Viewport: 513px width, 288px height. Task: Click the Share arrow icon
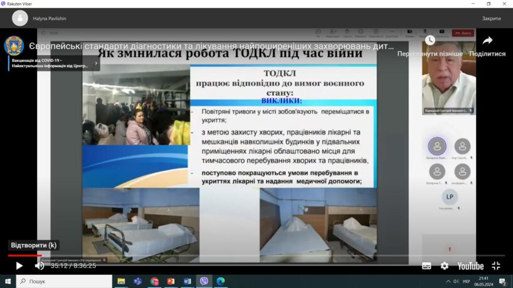point(487,41)
